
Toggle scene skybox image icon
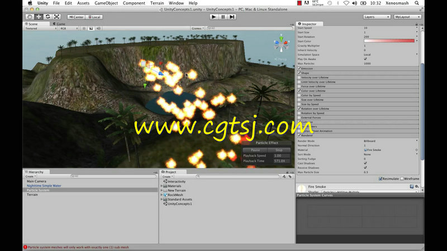pos(91,28)
